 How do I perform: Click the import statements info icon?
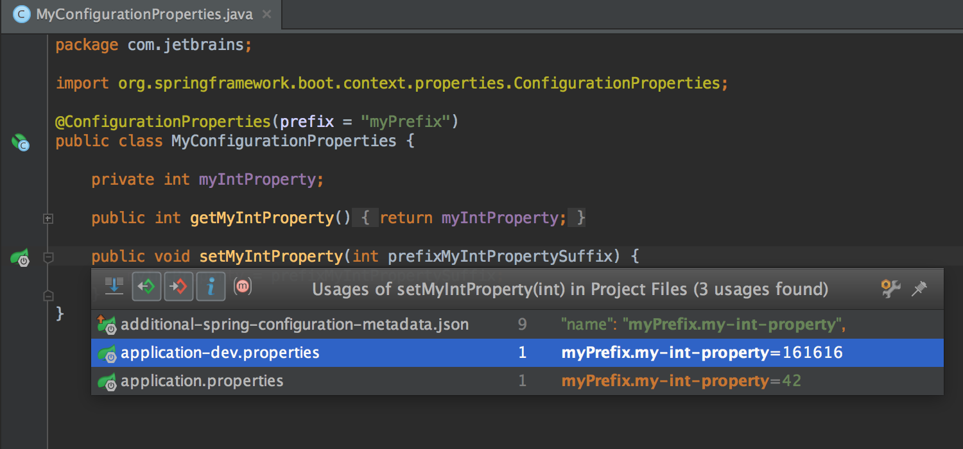[x=211, y=286]
